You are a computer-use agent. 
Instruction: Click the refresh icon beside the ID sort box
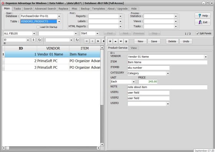(x=40, y=40)
